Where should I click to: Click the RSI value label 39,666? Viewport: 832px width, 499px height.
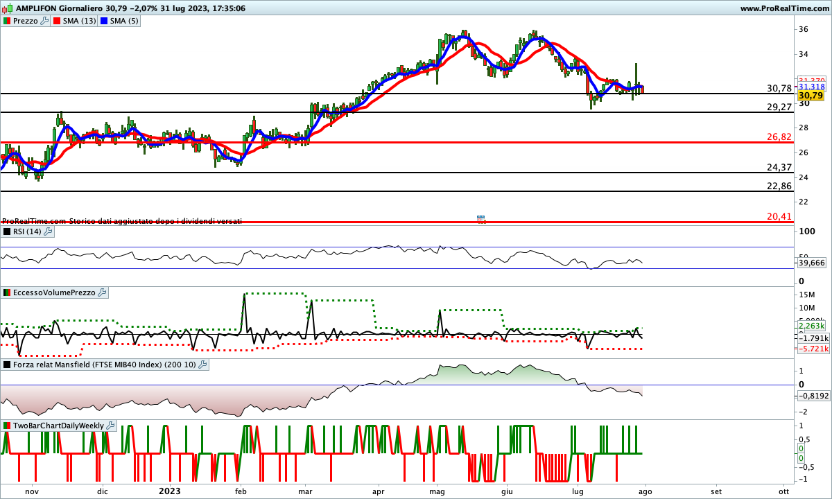(x=812, y=263)
